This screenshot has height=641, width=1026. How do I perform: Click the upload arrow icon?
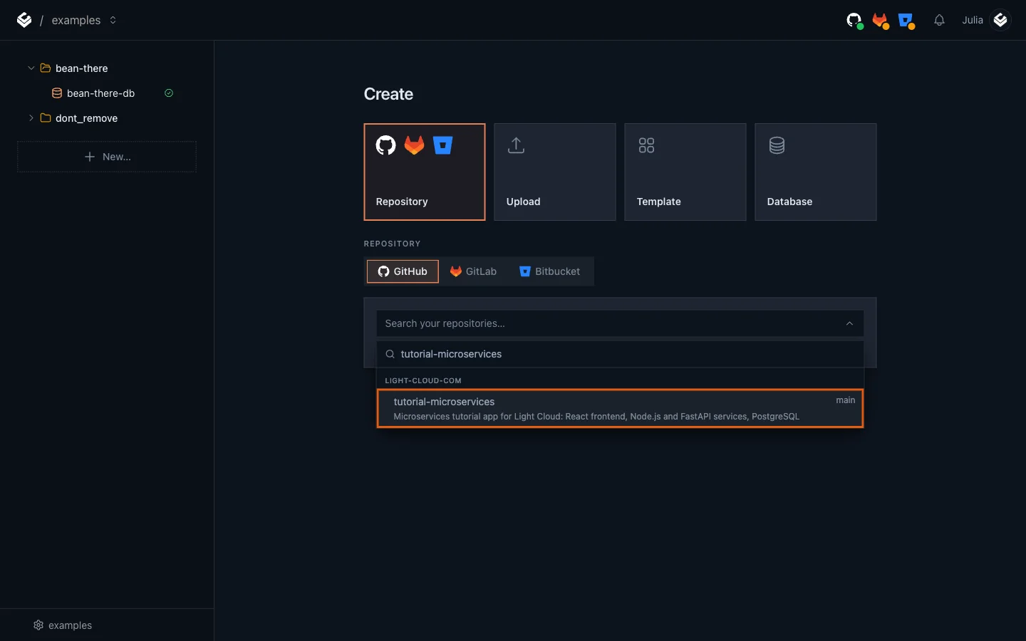[x=517, y=145]
